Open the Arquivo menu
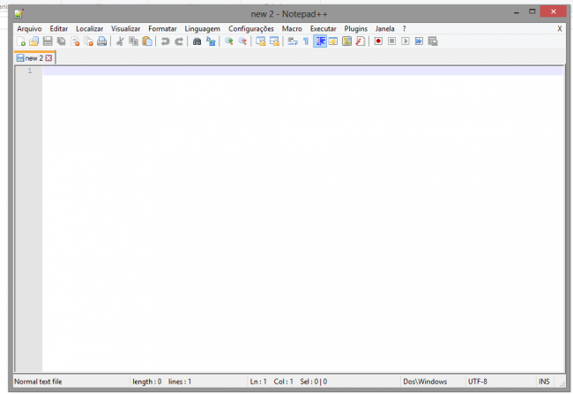Viewport: 573px width, 394px height. pyautogui.click(x=29, y=28)
